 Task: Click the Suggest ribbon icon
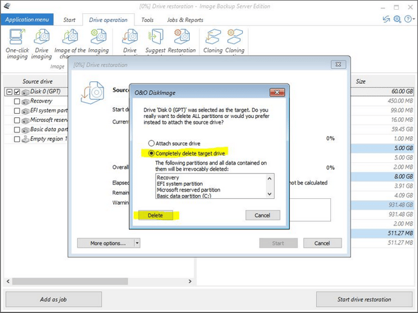coord(155,36)
